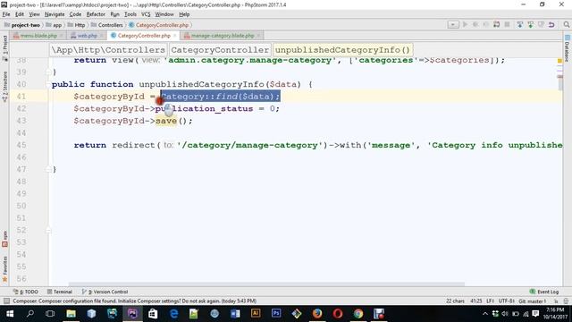The height and width of the screenshot is (322, 572).
Task: Click the Http folder breadcrumb
Action: click(x=76, y=25)
